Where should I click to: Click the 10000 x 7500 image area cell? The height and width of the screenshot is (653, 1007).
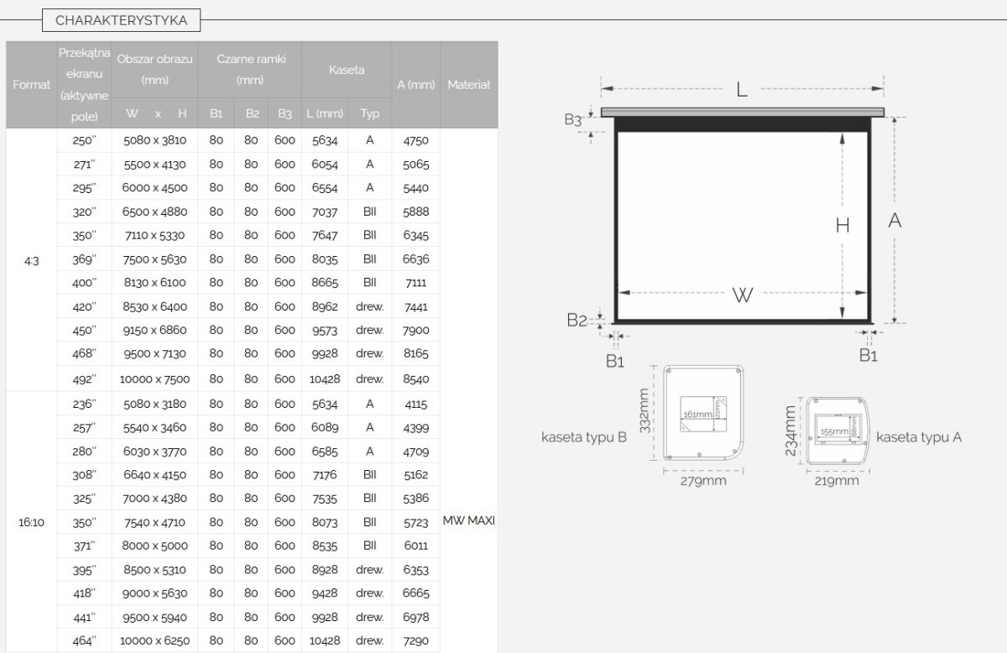coord(155,379)
